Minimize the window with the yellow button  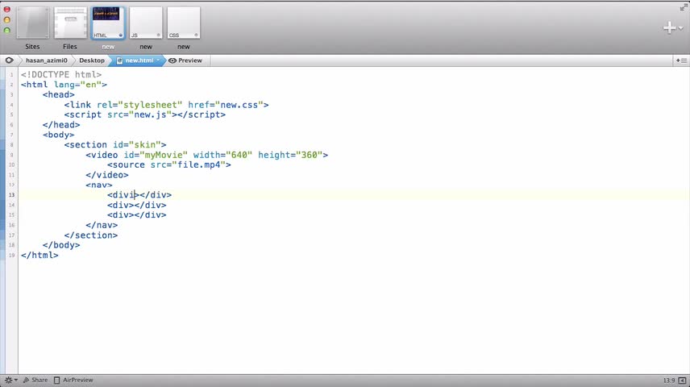[x=7, y=20]
